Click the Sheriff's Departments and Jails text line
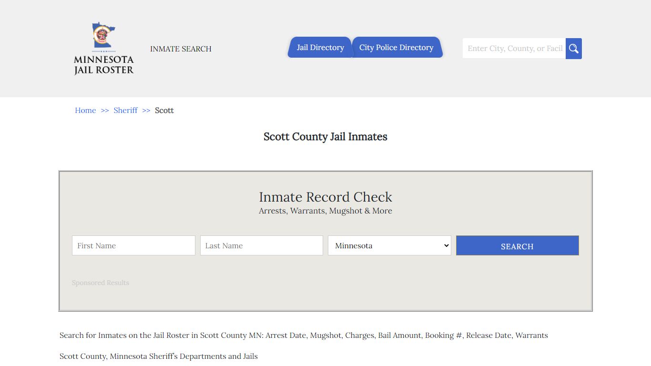651x366 pixels. point(159,356)
